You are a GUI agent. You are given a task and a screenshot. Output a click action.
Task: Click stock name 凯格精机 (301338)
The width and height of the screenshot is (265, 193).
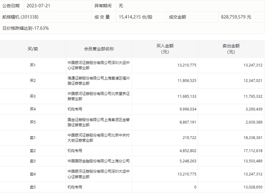pyautogui.click(x=20, y=17)
